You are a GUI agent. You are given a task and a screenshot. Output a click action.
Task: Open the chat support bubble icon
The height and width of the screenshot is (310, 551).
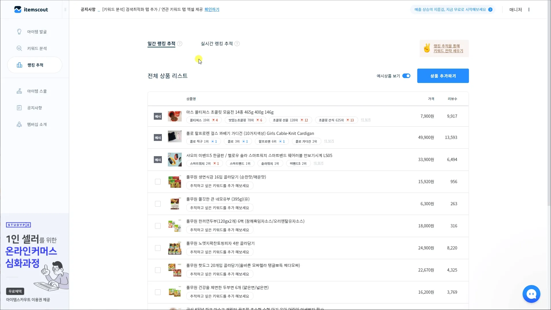[531, 294]
